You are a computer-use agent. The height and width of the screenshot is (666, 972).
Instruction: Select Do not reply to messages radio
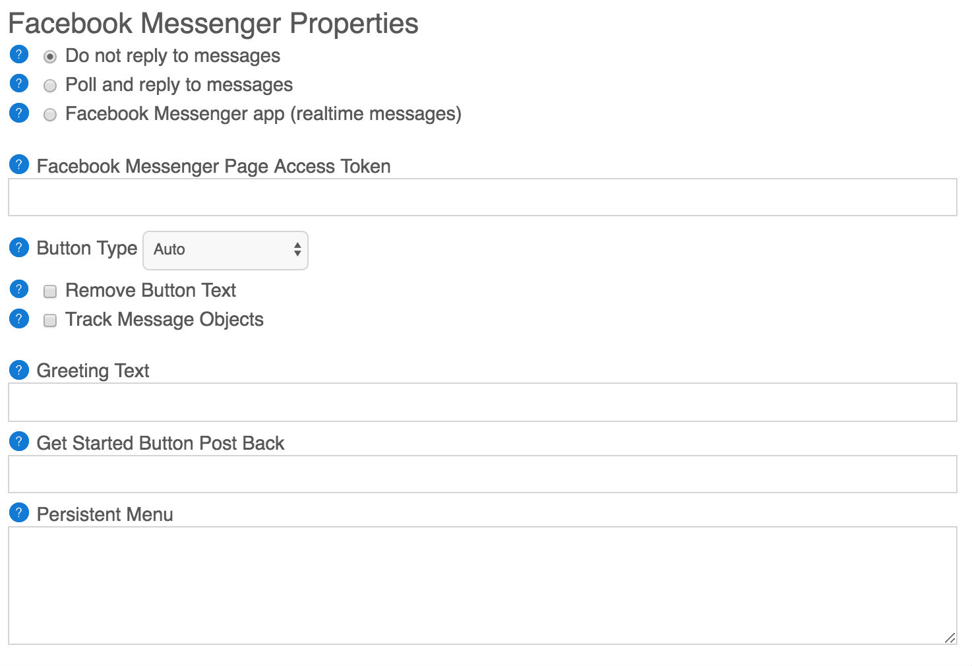50,57
